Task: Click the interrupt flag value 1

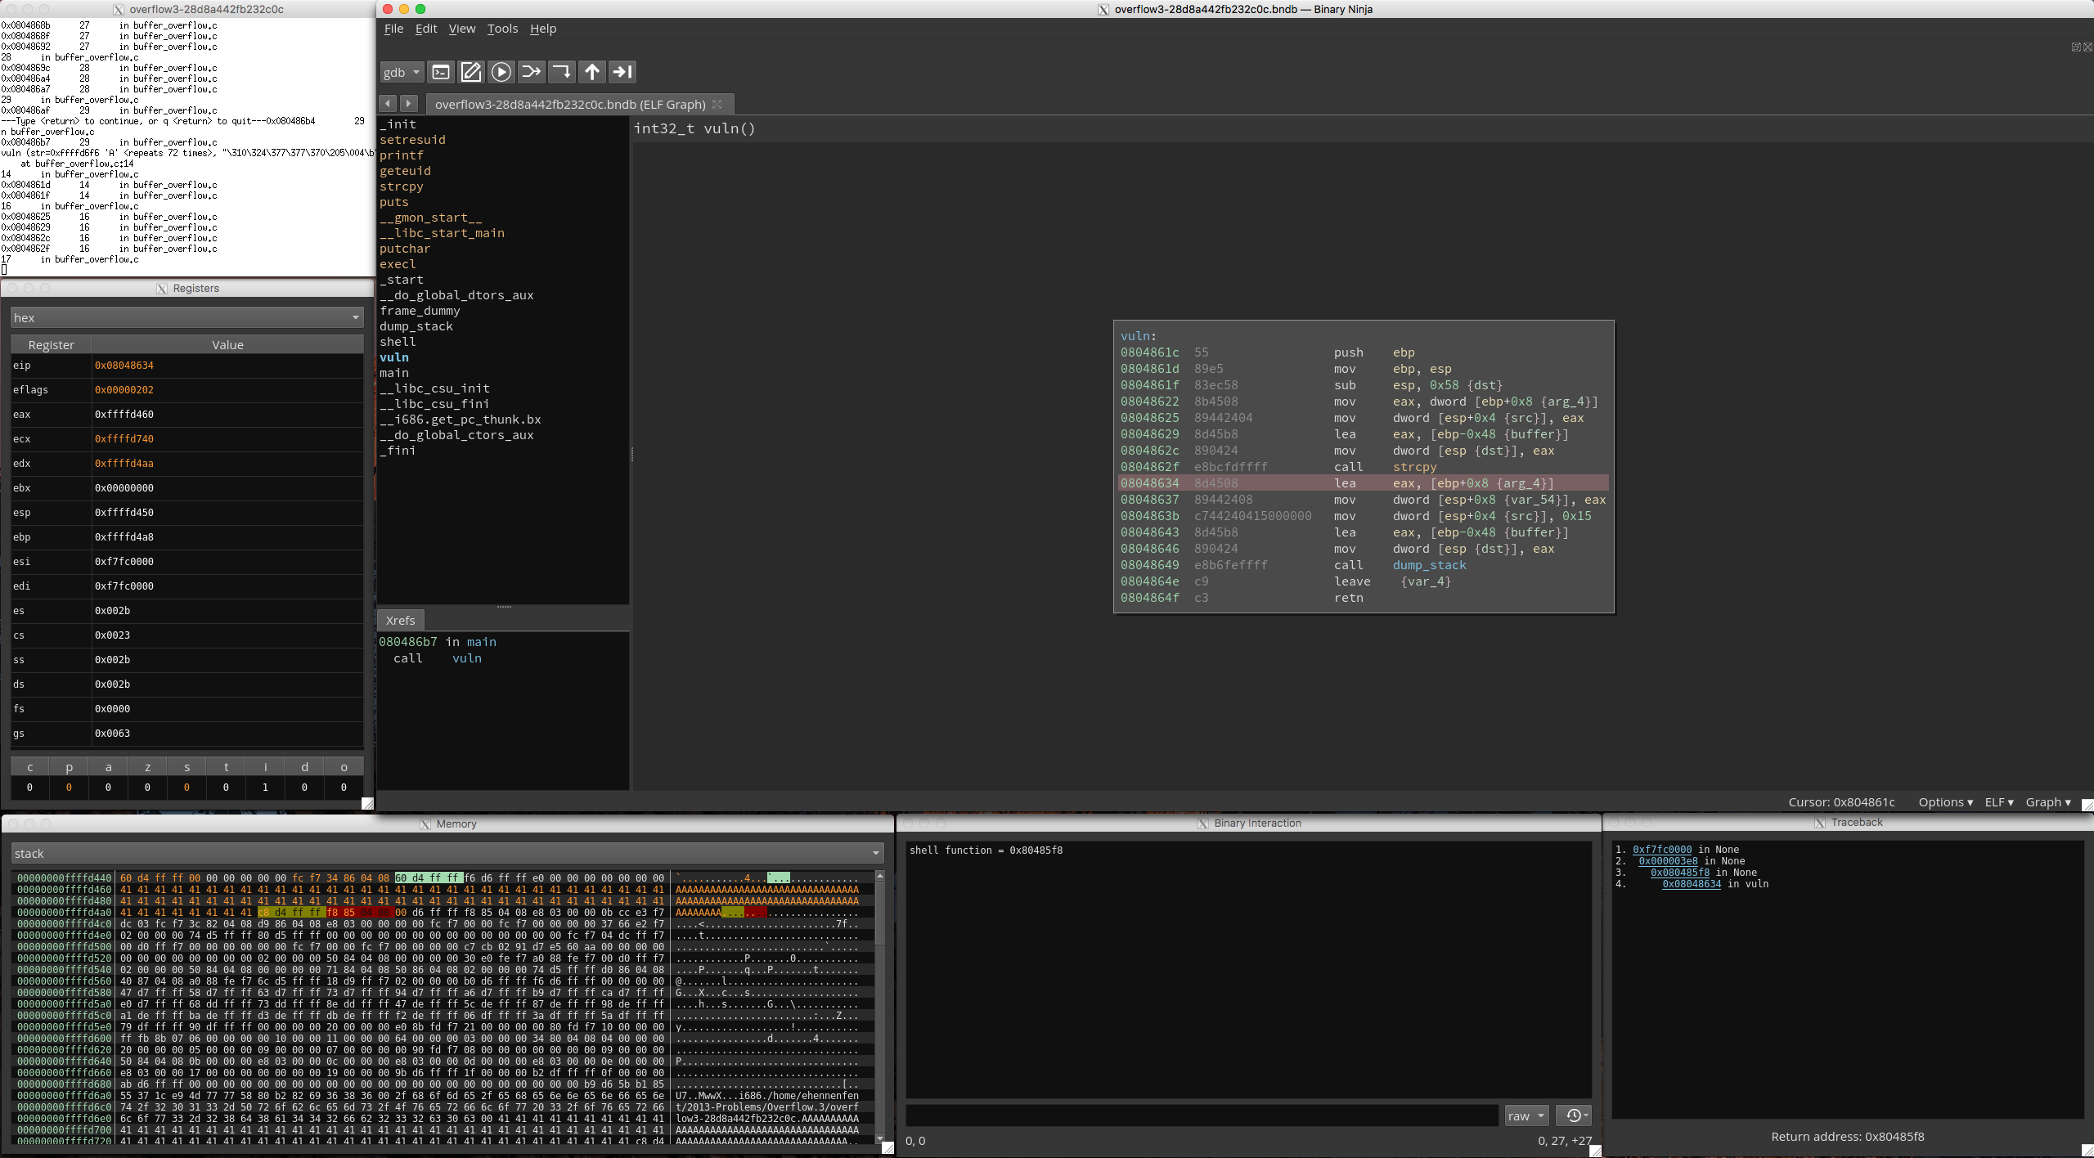Action: [x=265, y=788]
